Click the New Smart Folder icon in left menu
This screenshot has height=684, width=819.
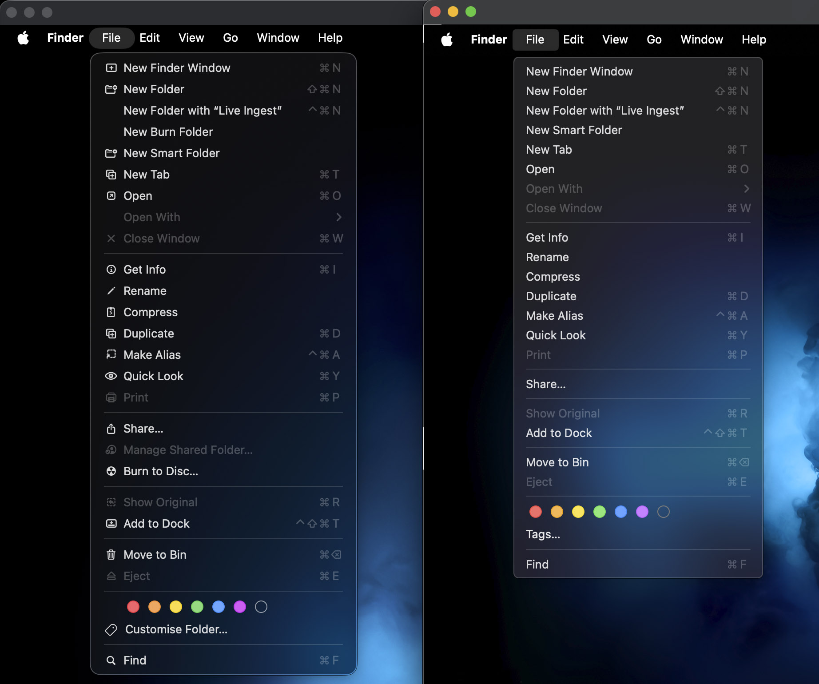(x=111, y=153)
